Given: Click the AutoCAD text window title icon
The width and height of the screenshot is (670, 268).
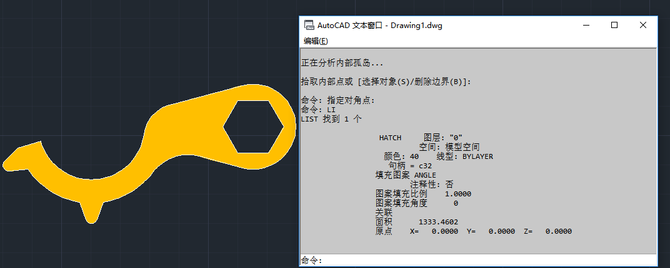Looking at the screenshot, I should point(308,26).
